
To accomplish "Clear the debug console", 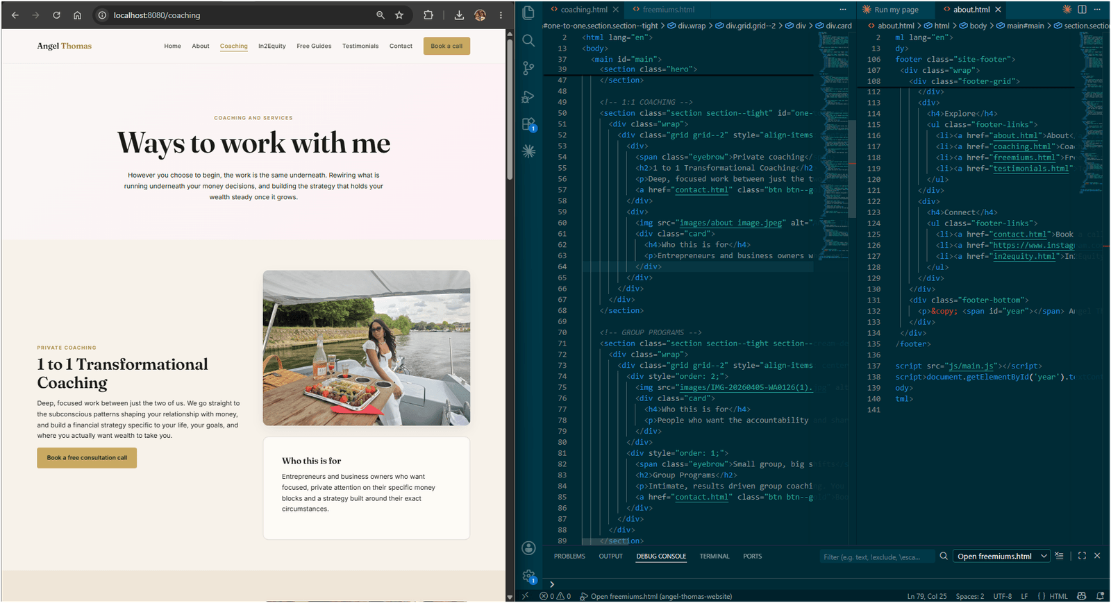I will point(1059,556).
